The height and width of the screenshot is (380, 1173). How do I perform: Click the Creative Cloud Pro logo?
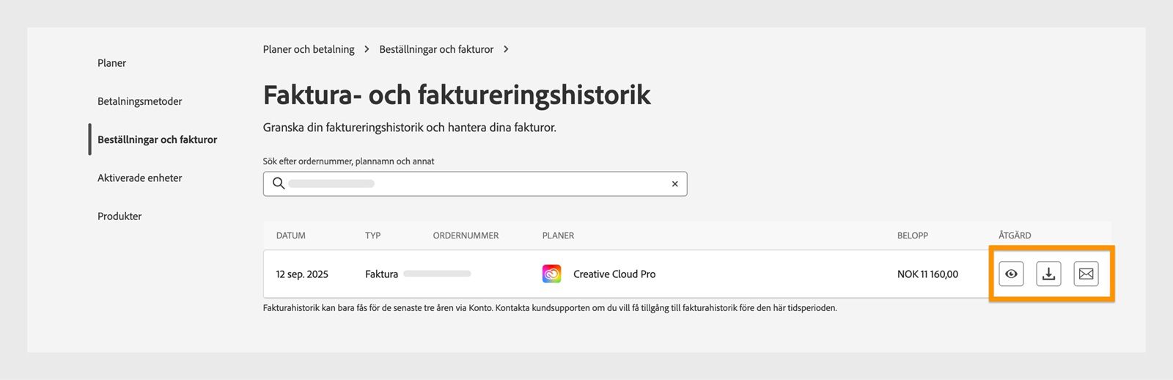(x=551, y=274)
